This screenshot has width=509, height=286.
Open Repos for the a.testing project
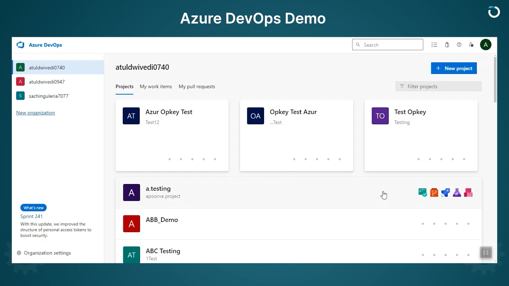point(434,193)
